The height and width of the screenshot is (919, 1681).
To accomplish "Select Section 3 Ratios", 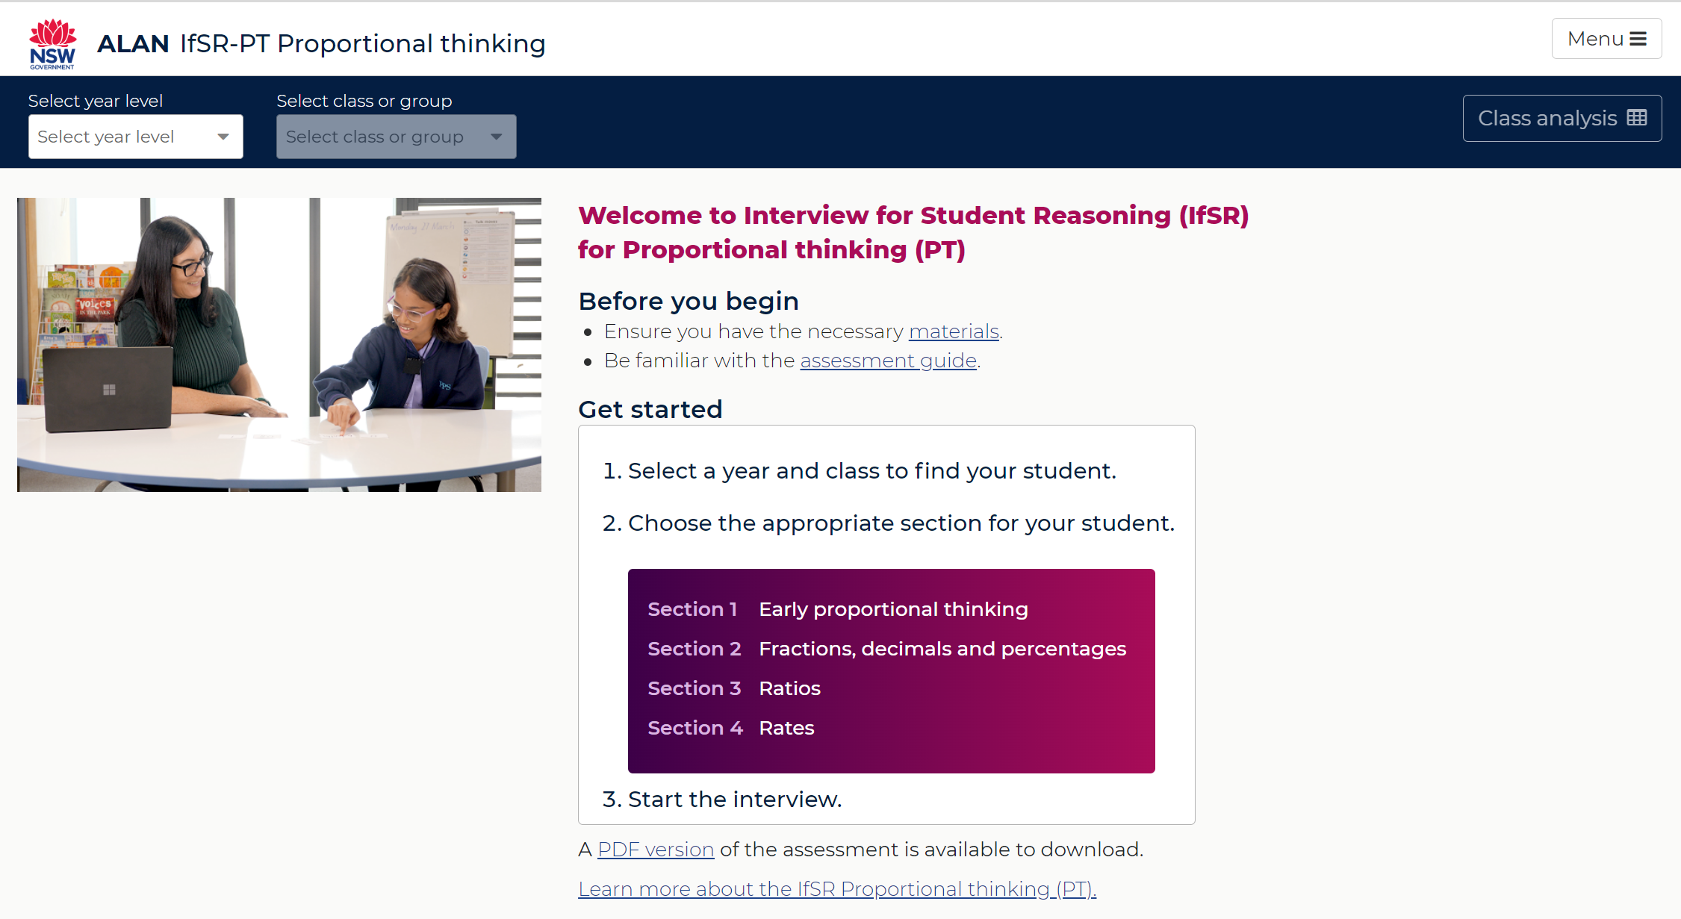I will tap(734, 688).
